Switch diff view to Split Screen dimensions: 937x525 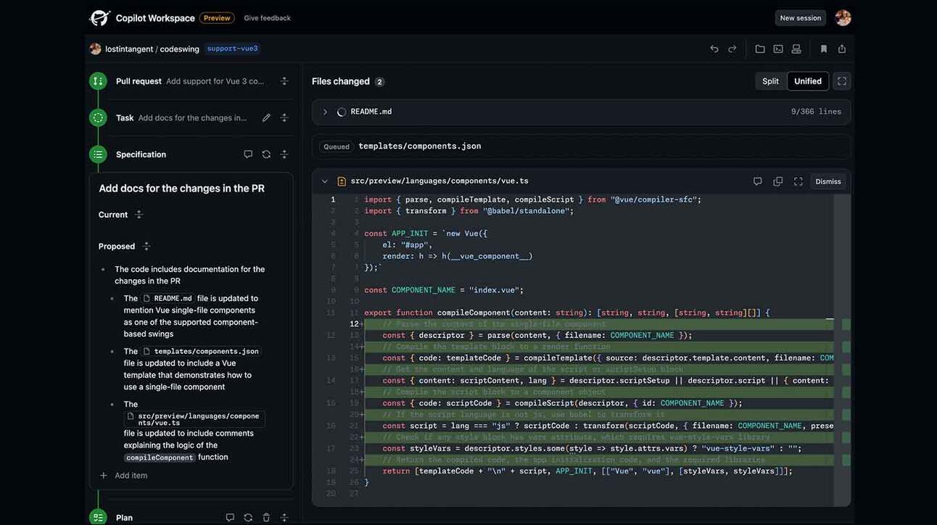(770, 81)
